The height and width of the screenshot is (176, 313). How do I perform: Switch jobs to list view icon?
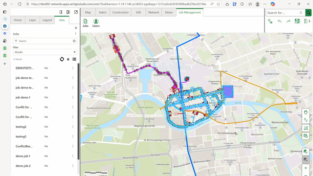click(x=74, y=59)
